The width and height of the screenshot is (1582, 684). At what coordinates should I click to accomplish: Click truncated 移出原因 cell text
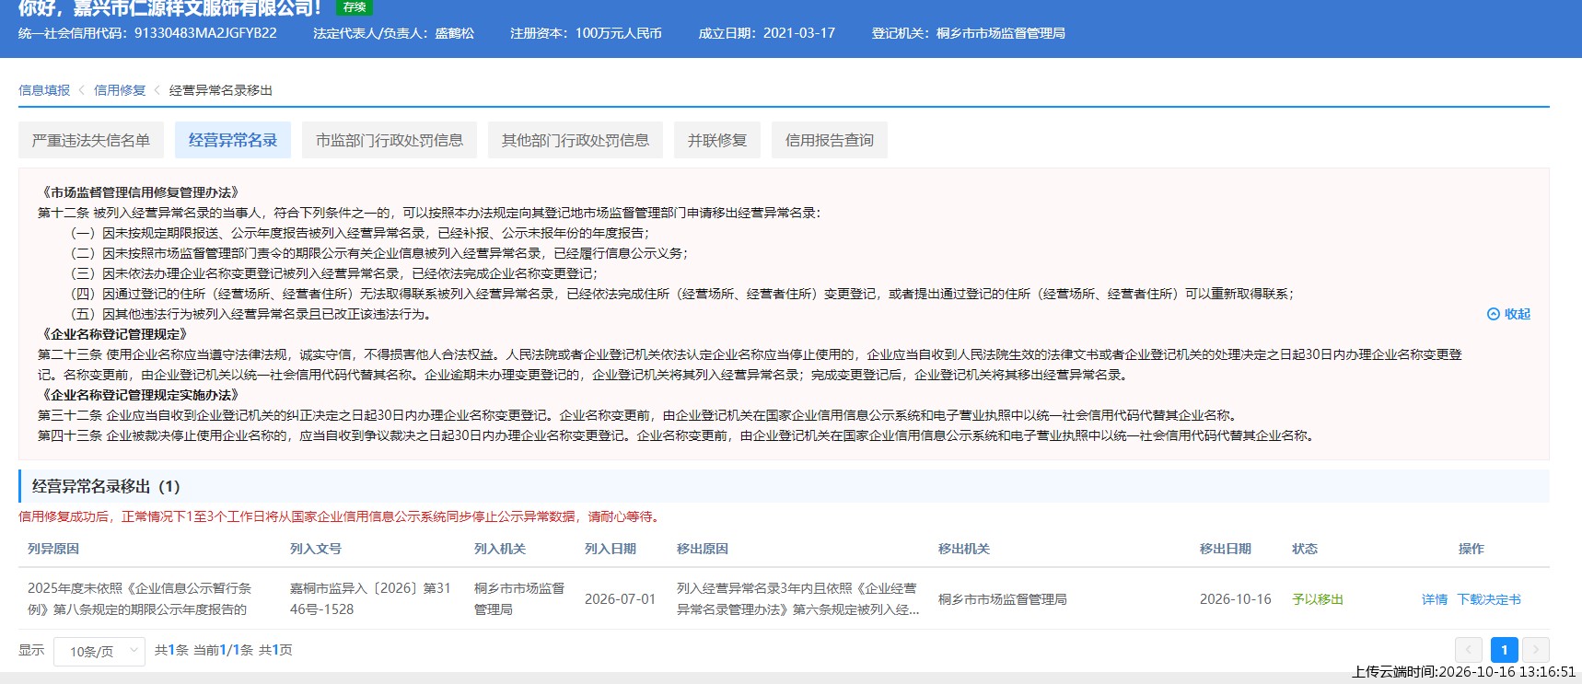tap(797, 598)
